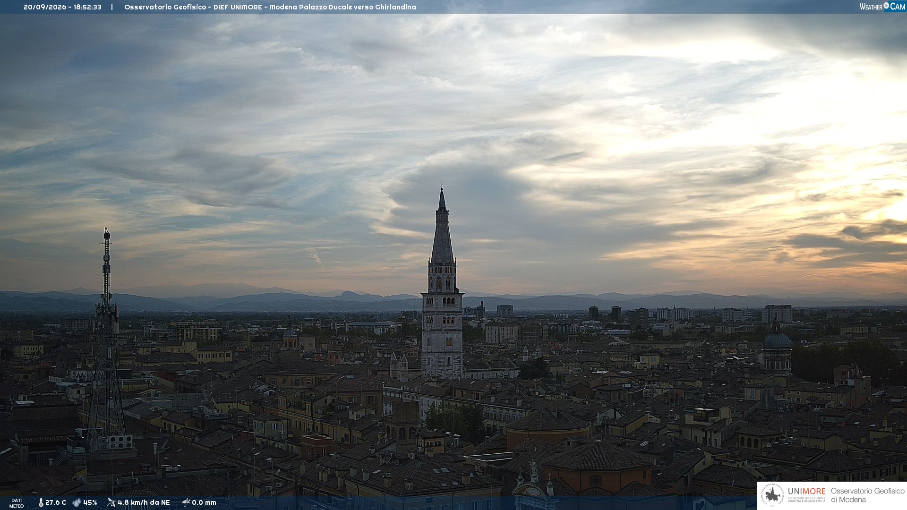
Task: Click the blue church dome on right
Action: (777, 340)
